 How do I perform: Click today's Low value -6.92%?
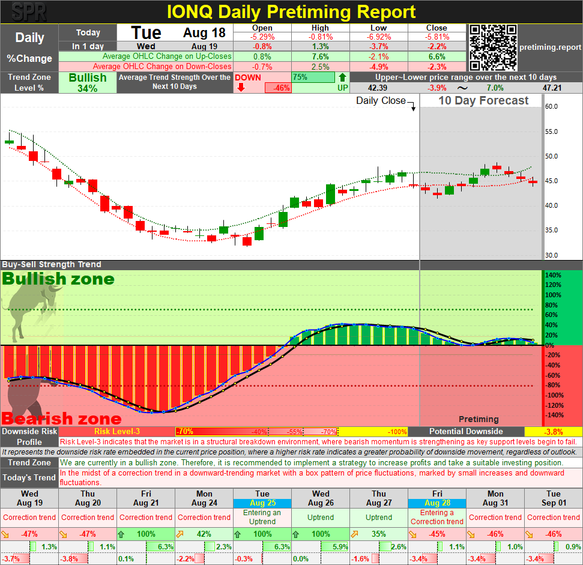click(x=378, y=37)
